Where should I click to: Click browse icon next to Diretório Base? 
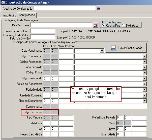(96, 25)
